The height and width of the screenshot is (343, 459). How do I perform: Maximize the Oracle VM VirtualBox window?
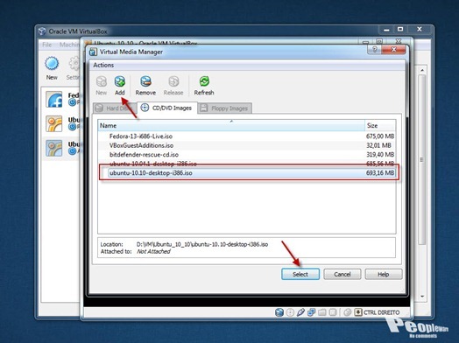coord(400,29)
